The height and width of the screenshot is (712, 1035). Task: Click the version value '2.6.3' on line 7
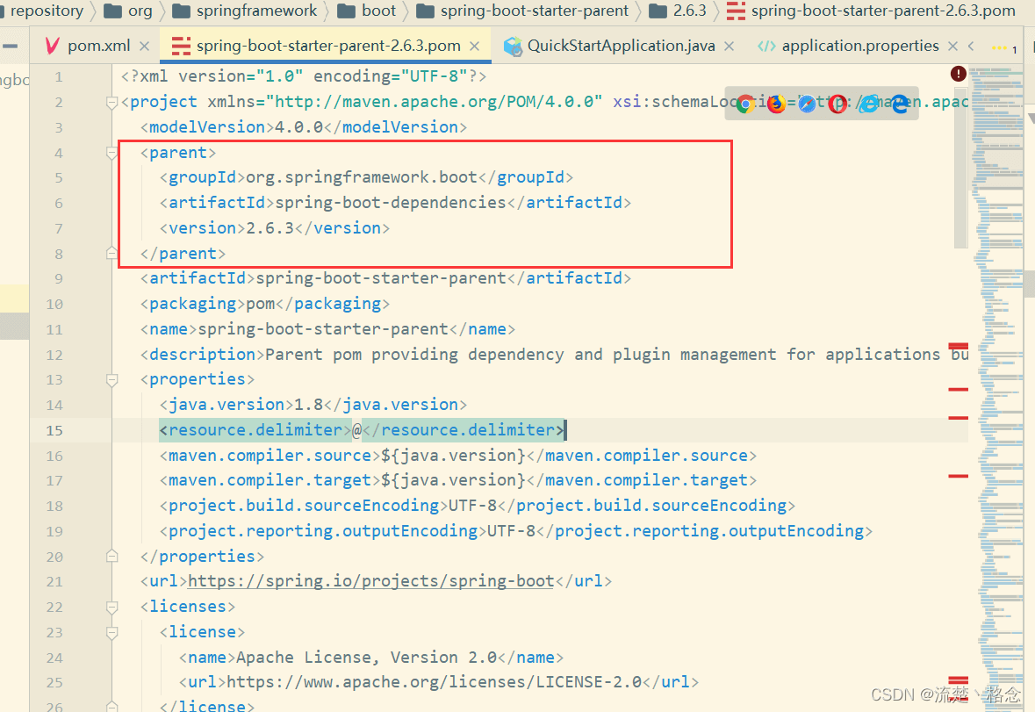270,228
